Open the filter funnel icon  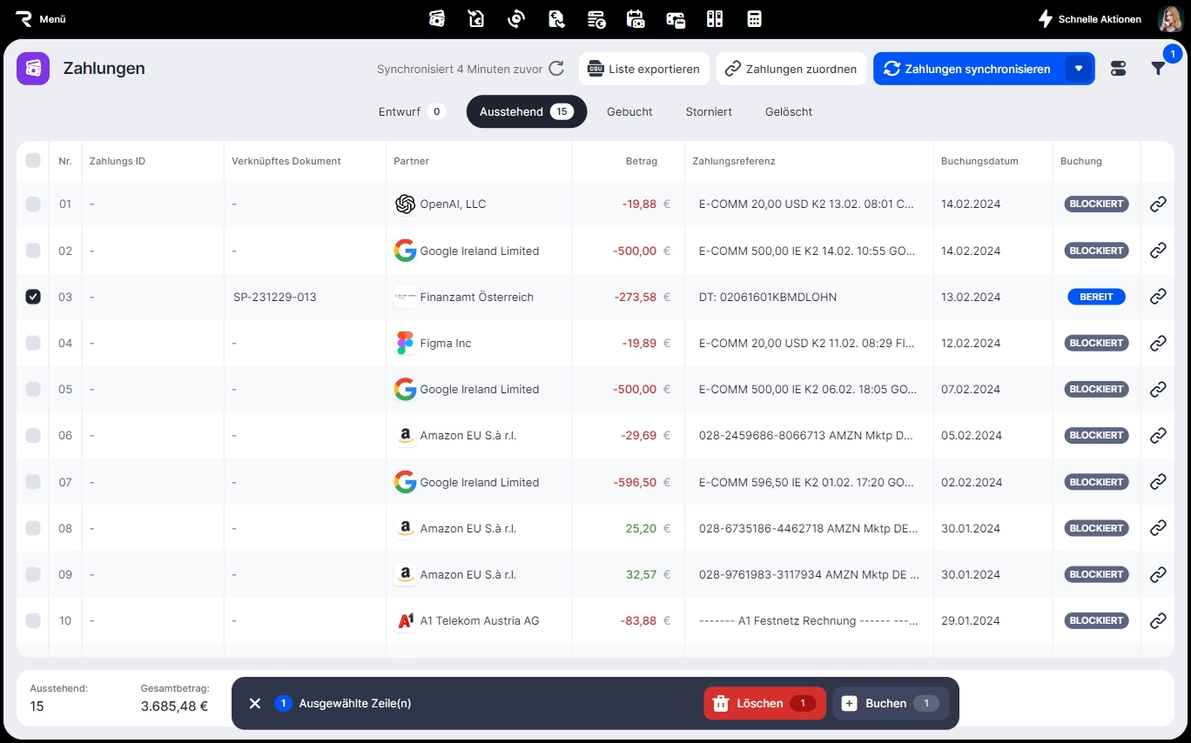[1158, 69]
